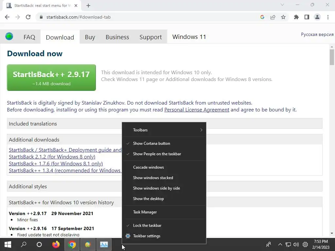The height and width of the screenshot is (251, 335).
Task: Open the Chrome Canary taskbar icon
Action: coord(88,244)
